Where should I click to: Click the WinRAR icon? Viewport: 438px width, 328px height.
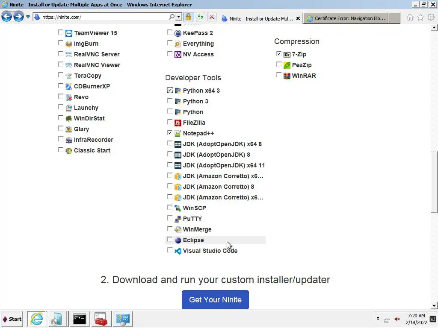[x=287, y=76]
